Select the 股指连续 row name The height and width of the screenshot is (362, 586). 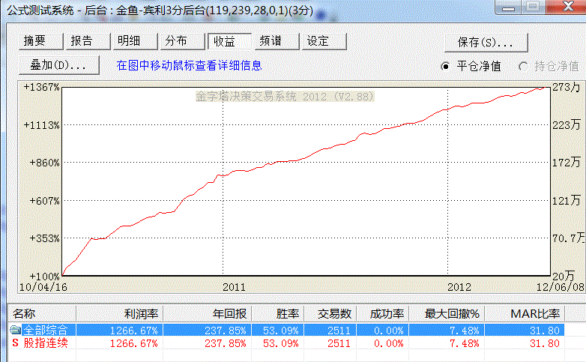coord(46,343)
